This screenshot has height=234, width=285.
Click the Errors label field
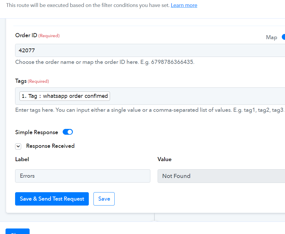[83, 176]
